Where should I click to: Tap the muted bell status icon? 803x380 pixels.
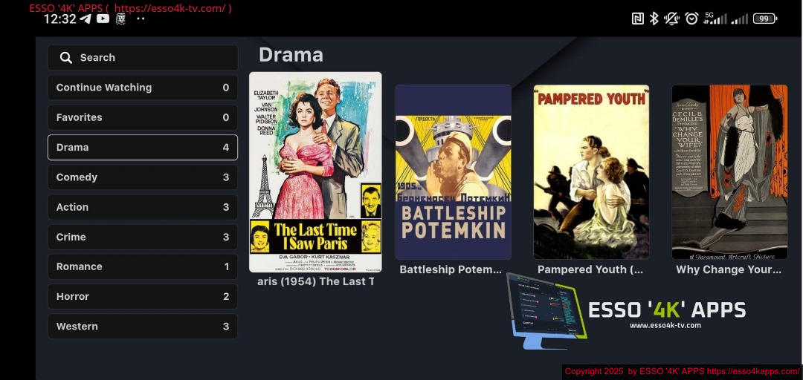pyautogui.click(x=671, y=19)
